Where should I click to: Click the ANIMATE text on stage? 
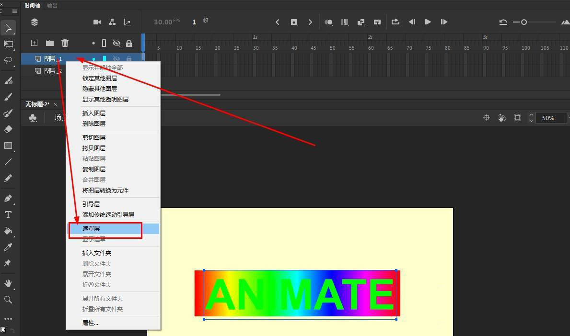coord(300,294)
